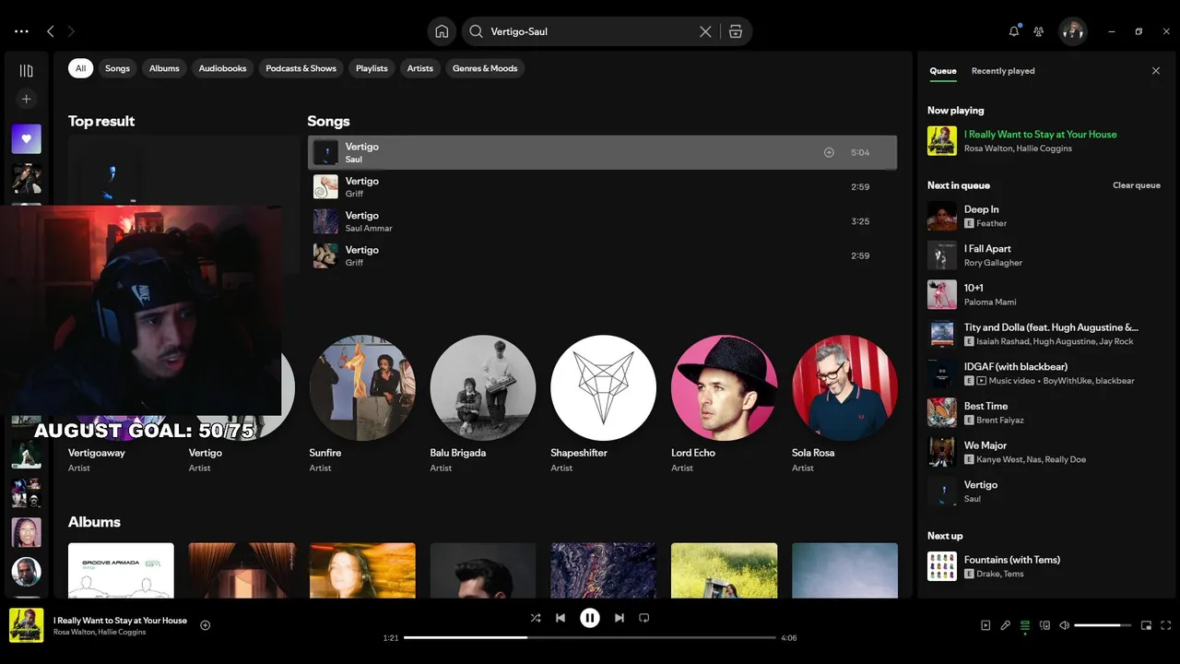
Task: Open Shapeshifter artist
Action: [x=603, y=387]
